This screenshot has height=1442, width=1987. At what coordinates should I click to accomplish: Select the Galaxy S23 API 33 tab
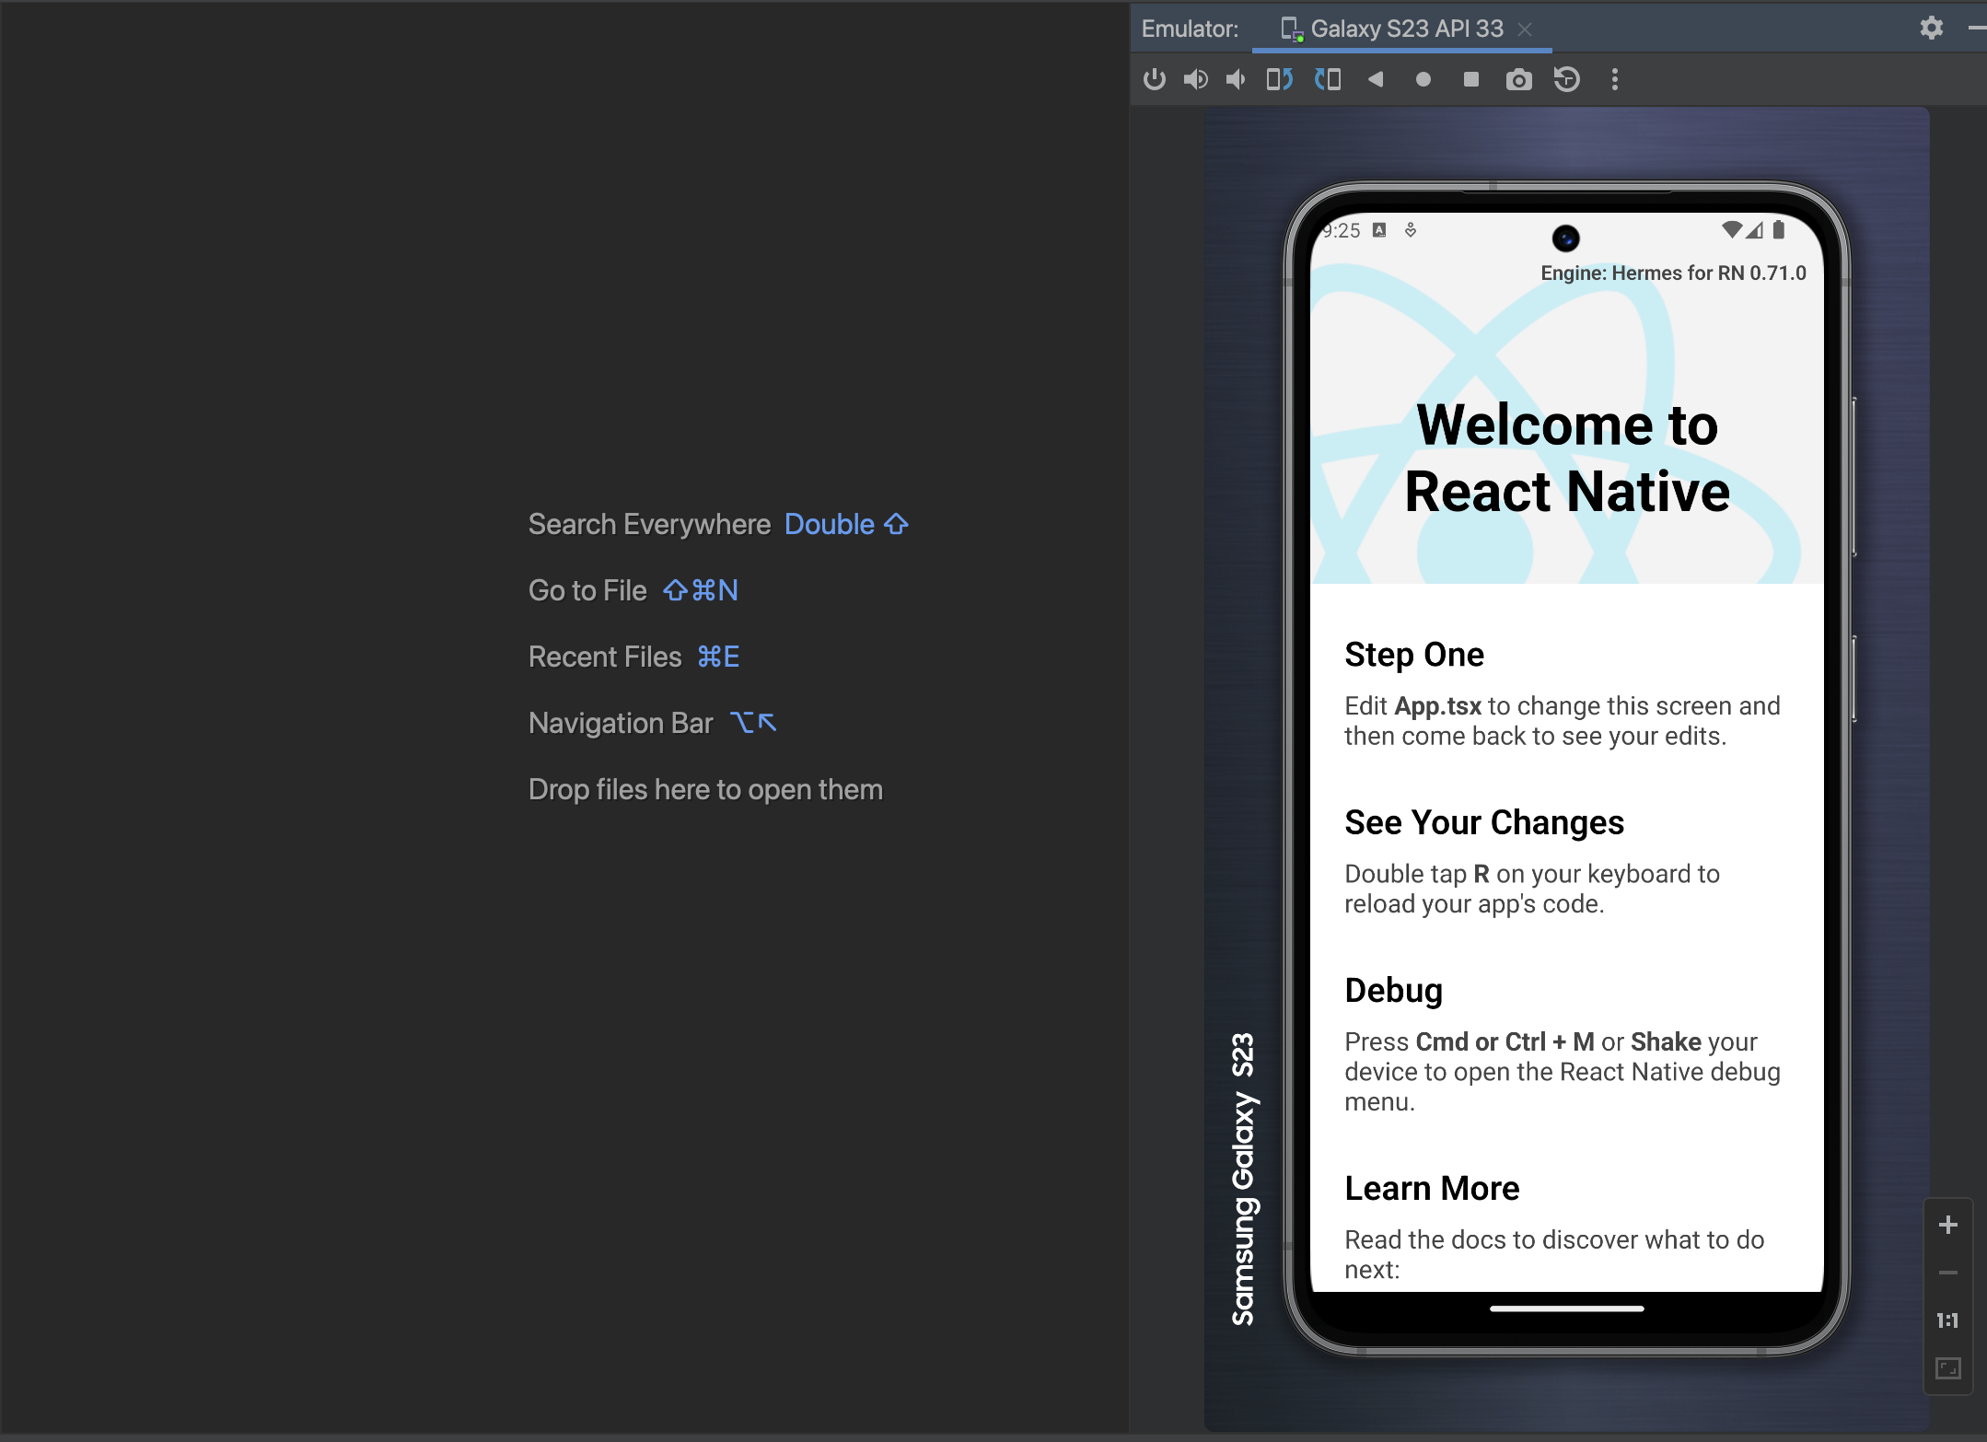pos(1405,29)
